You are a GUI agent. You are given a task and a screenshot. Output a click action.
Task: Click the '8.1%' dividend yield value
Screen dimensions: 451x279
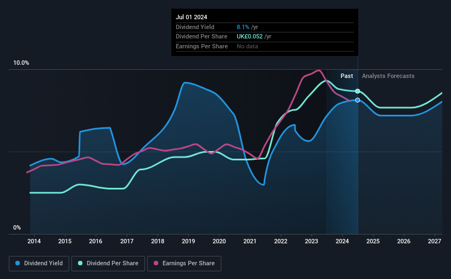point(243,27)
